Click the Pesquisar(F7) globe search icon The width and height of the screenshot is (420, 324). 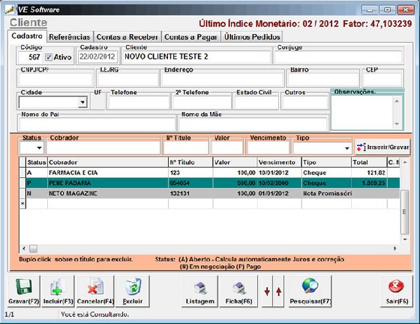pos(310,286)
